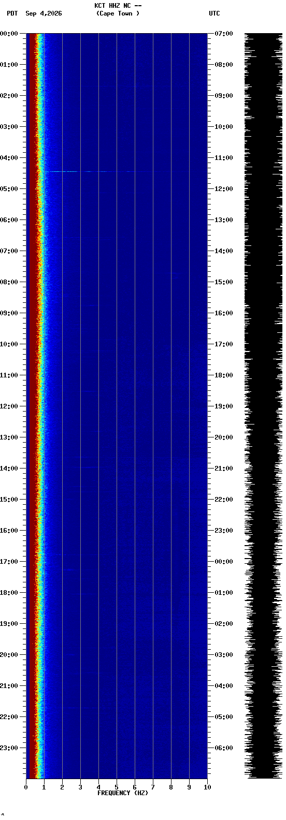
Task: Click the 2 Hz frequency tick label
Action: point(62,787)
